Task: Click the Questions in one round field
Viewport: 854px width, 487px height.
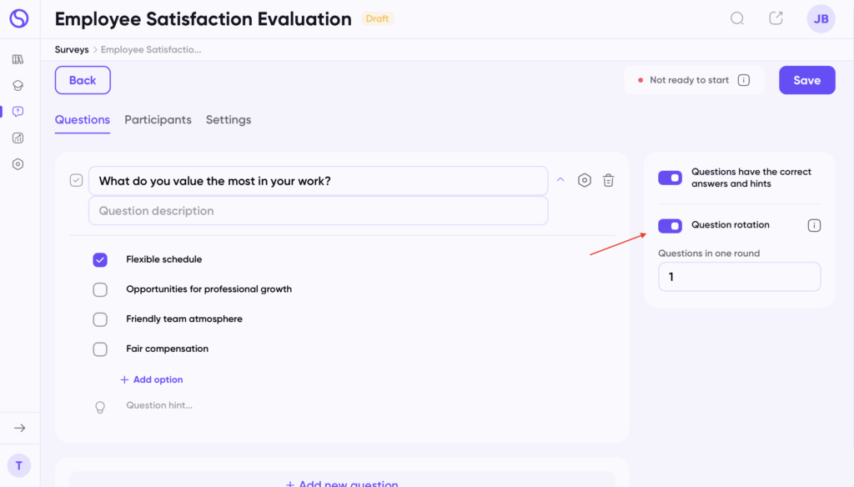Action: [739, 277]
